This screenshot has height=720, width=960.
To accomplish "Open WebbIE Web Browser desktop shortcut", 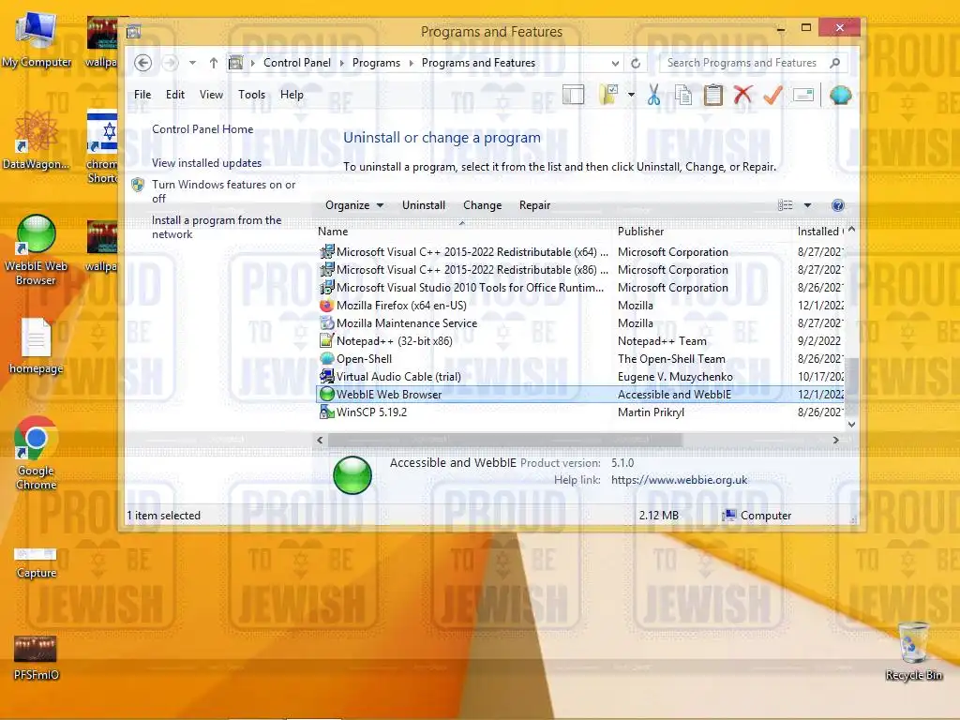I will (x=37, y=250).
